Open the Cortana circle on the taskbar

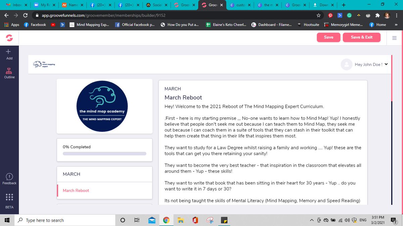click(x=123, y=220)
